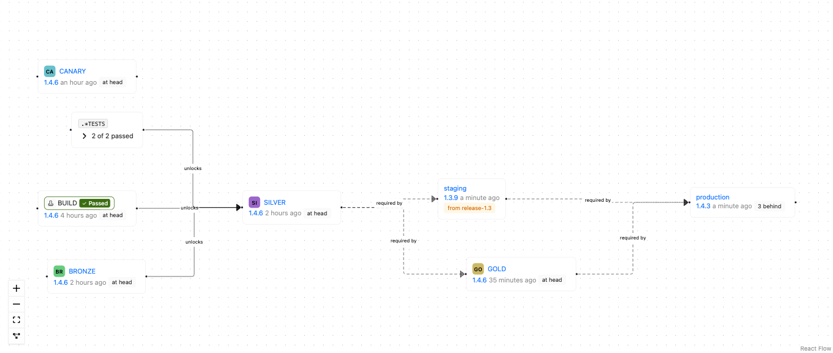Click 'at head' badge on SILVER node
Viewport: 833px width, 353px height.
tap(317, 213)
